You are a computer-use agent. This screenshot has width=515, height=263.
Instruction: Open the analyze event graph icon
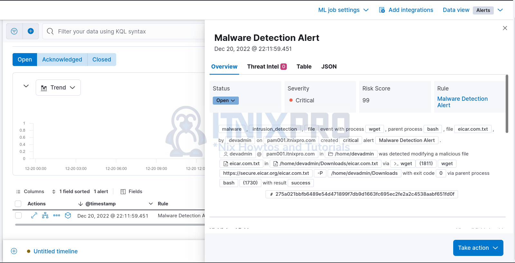45,215
